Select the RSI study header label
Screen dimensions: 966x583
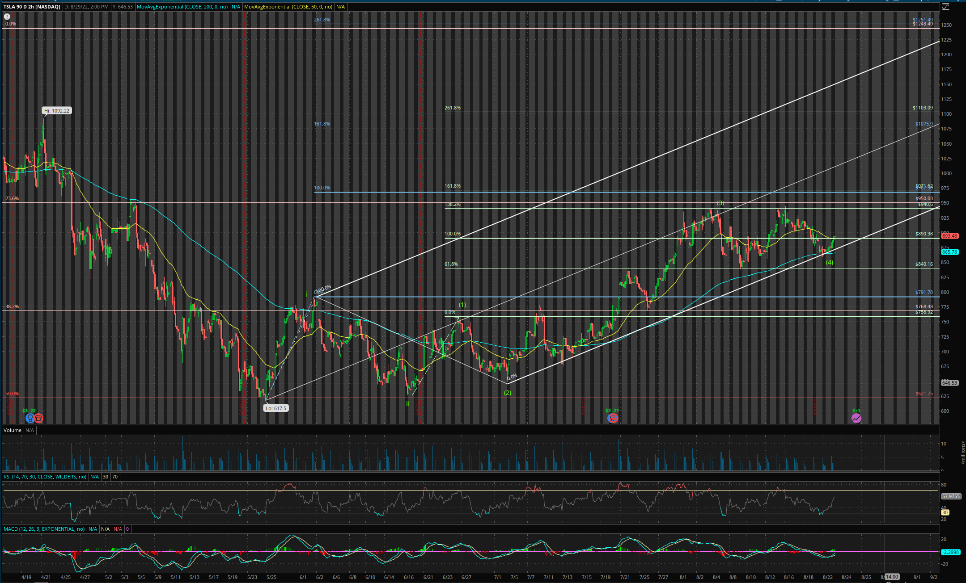pos(45,477)
